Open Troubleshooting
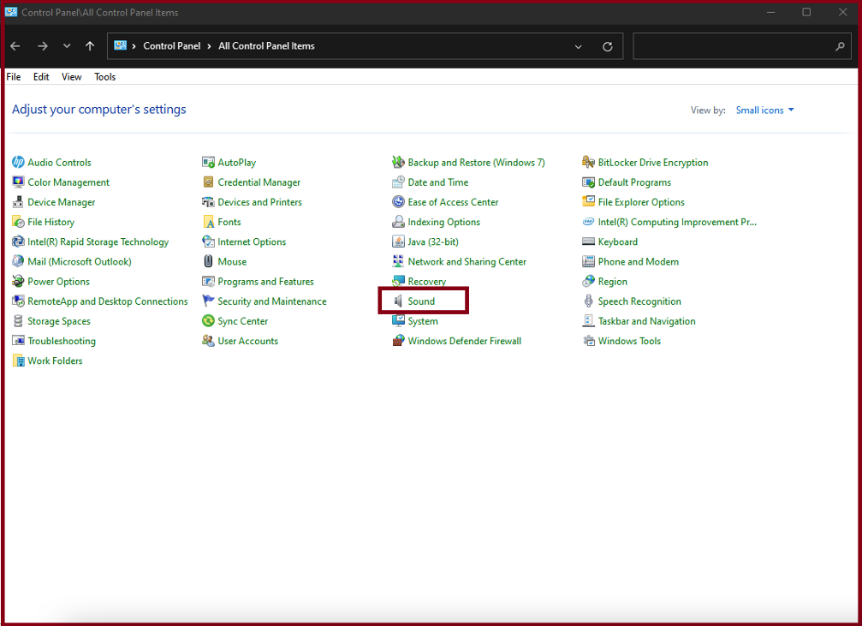Viewport: 862px width, 626px height. [x=62, y=341]
